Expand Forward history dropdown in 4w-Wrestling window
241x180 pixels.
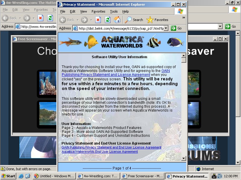(33, 18)
